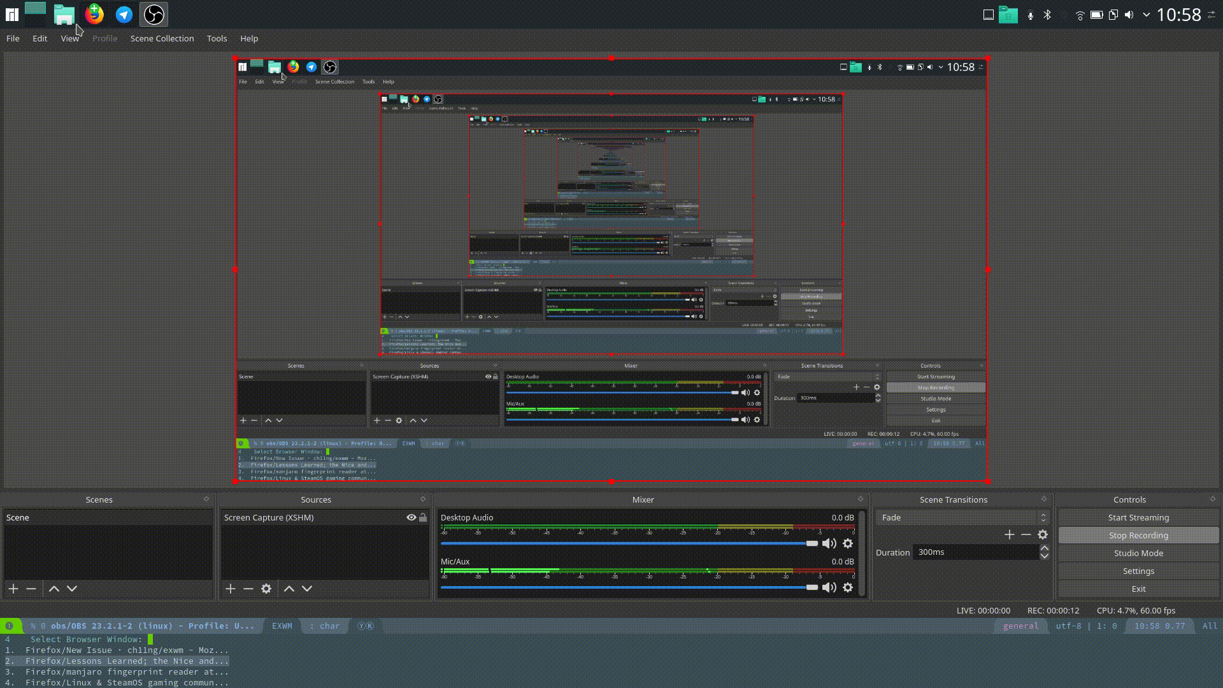The image size is (1223, 688).
Task: Expand system tray hidden icons arrow
Action: pos(1147,15)
